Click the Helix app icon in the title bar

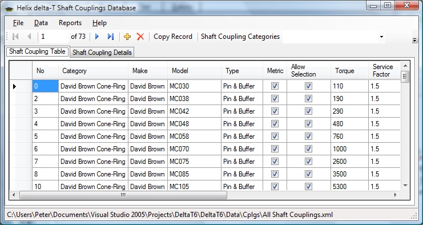point(9,9)
